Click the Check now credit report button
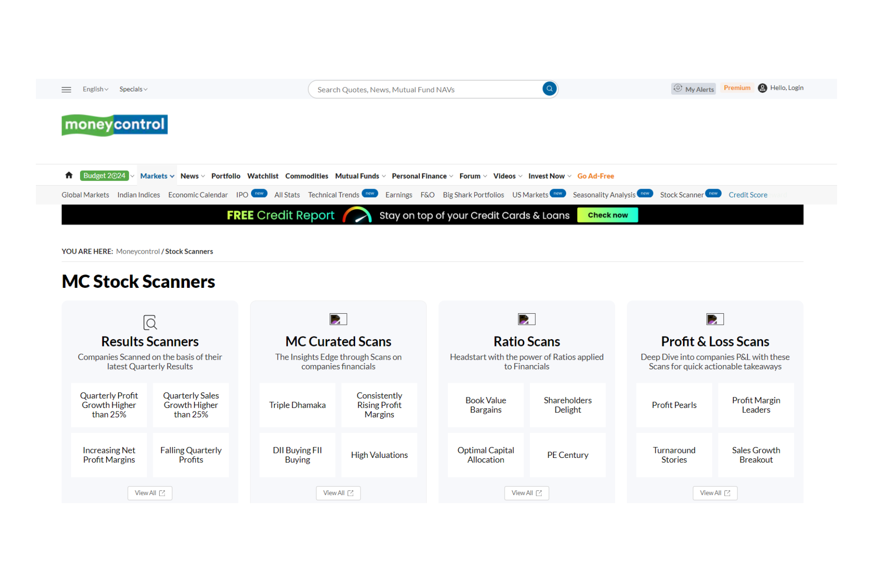 tap(607, 215)
